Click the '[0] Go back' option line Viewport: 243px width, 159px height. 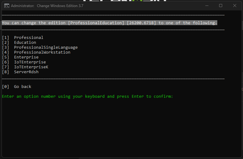tap(17, 87)
